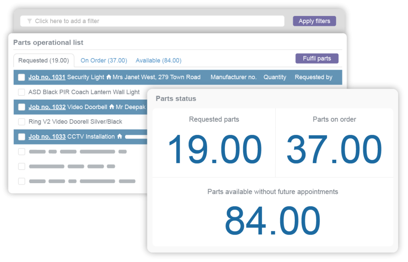Image resolution: width=408 pixels, height=262 pixels.
Task: Switch to the On Order (37.00) tab
Action: coord(104,60)
